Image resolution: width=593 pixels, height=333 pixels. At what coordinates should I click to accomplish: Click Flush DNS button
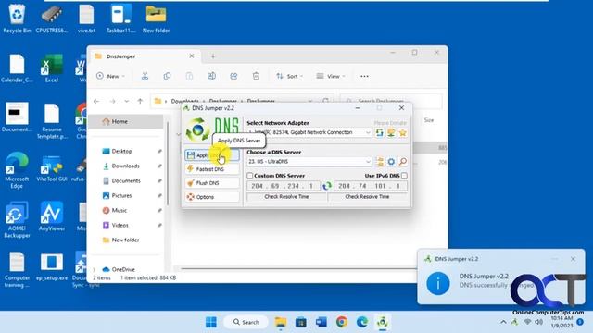pyautogui.click(x=212, y=183)
